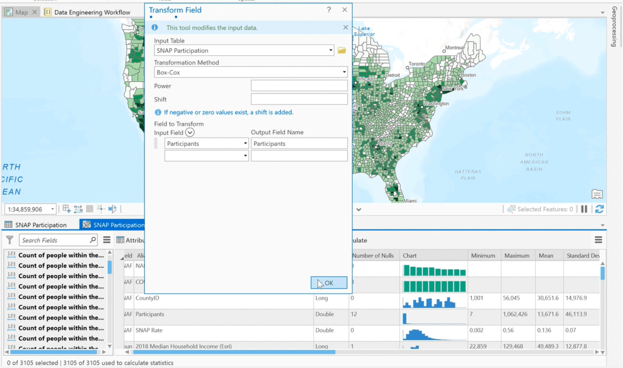Open the view tabs overflow arrow near Geoprocessing
Image resolution: width=623 pixels, height=368 pixels.
[603, 13]
